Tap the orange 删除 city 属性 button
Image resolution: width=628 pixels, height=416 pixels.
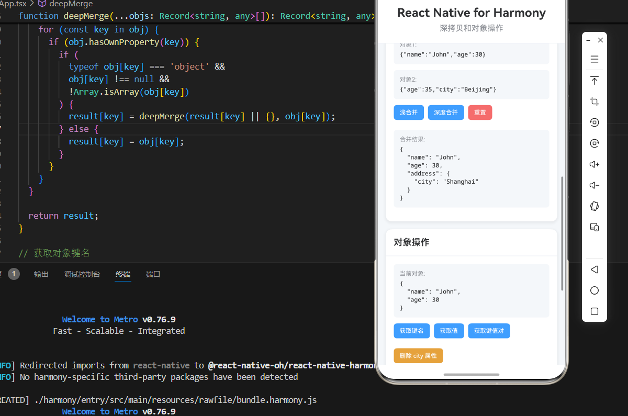click(x=418, y=356)
